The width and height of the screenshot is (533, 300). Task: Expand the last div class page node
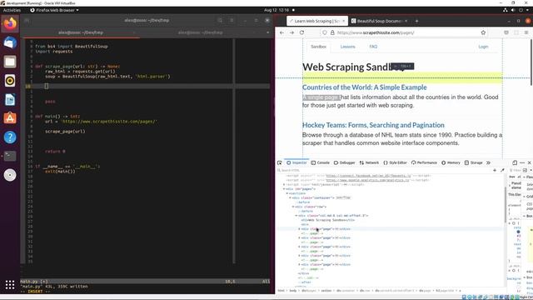[x=299, y=264]
